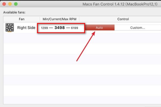Select the Right Side fan name
Image resolution: width=161 pixels, height=107 pixels.
click(x=26, y=28)
